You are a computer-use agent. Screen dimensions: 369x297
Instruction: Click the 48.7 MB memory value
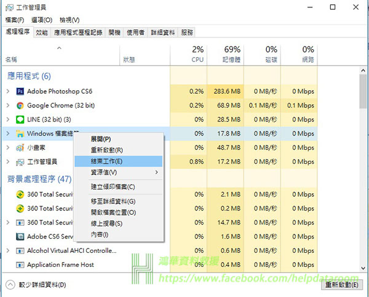(x=229, y=148)
